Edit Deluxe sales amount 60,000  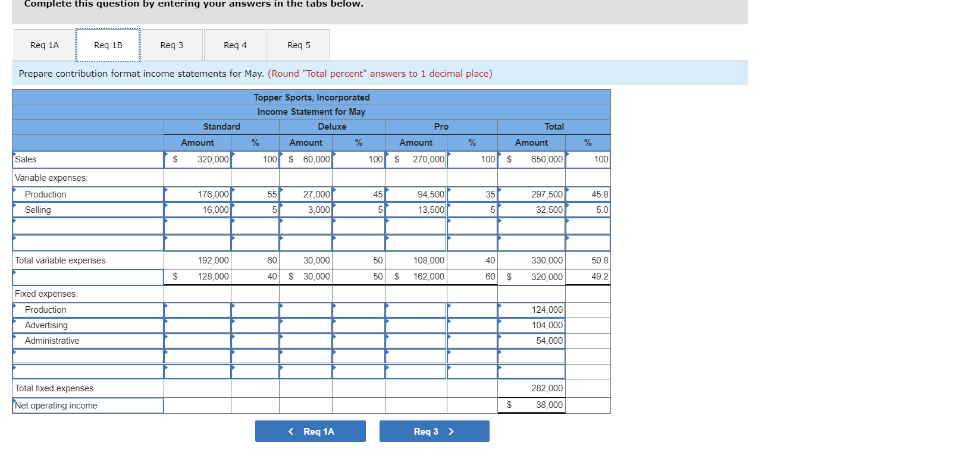tap(306, 159)
